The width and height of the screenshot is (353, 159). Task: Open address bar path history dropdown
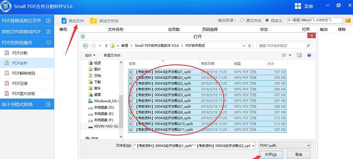(x=243, y=46)
